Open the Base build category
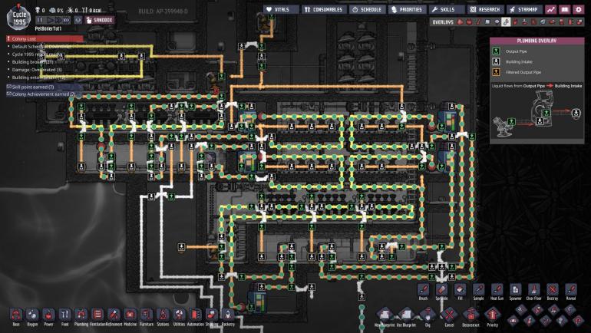The width and height of the screenshot is (591, 333). [x=16, y=315]
